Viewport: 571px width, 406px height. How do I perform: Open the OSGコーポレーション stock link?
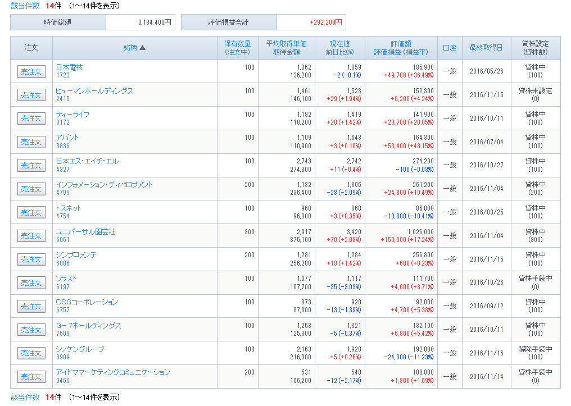pos(87,302)
